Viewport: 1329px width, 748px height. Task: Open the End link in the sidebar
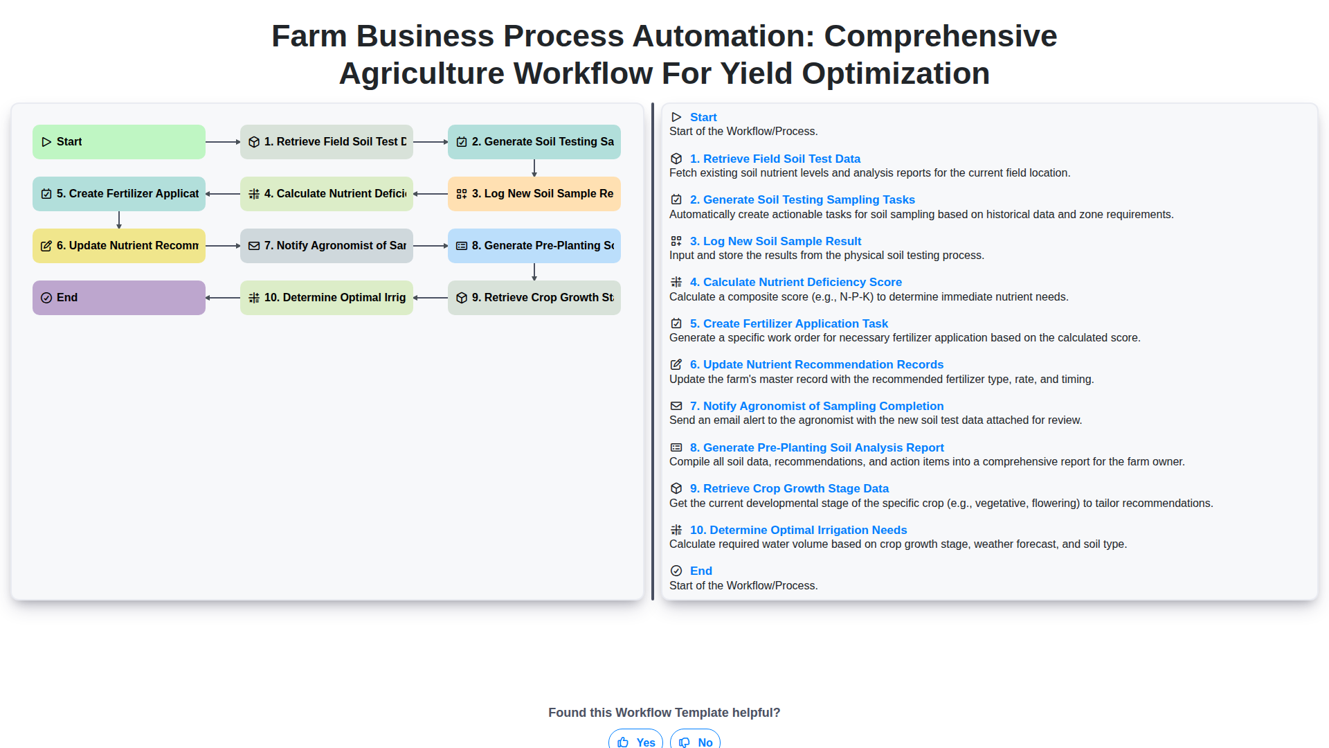[x=700, y=571]
